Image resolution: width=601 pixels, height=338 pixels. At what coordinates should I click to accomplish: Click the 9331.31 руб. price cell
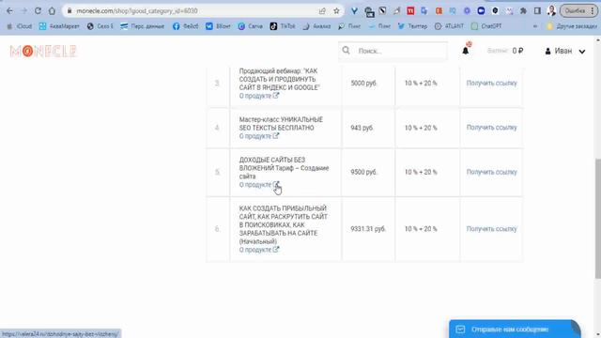click(x=368, y=229)
